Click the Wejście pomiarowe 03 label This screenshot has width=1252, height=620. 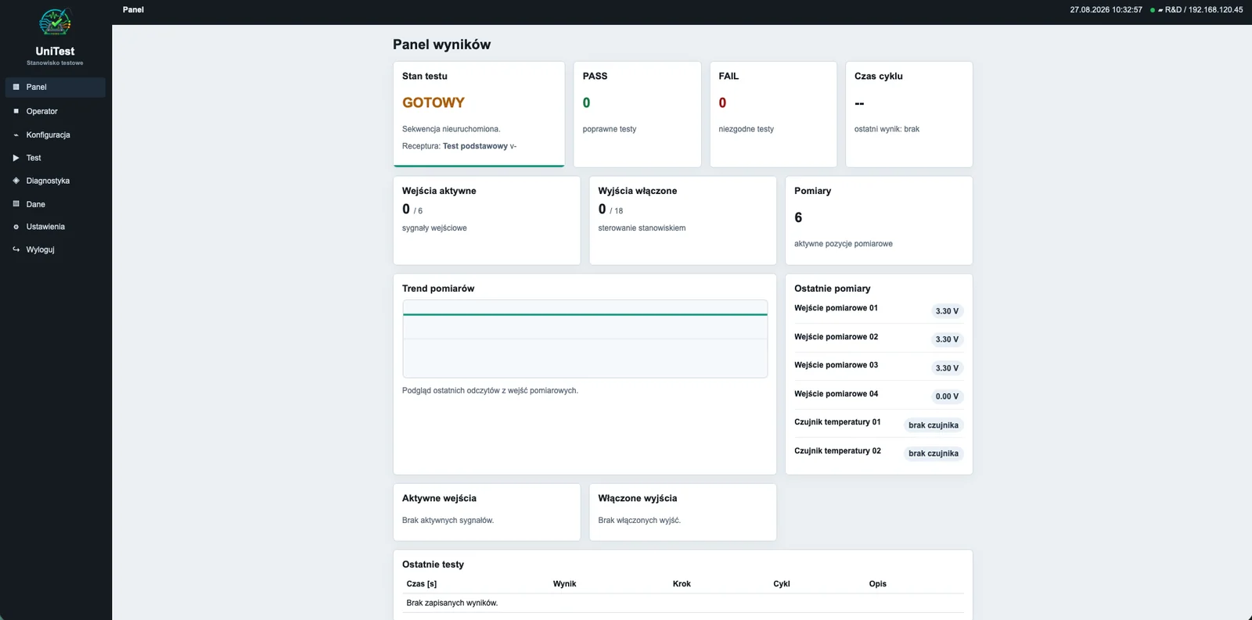point(836,365)
